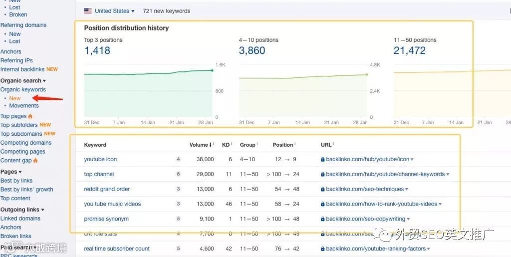Click the info icon next to KD

tap(232, 144)
